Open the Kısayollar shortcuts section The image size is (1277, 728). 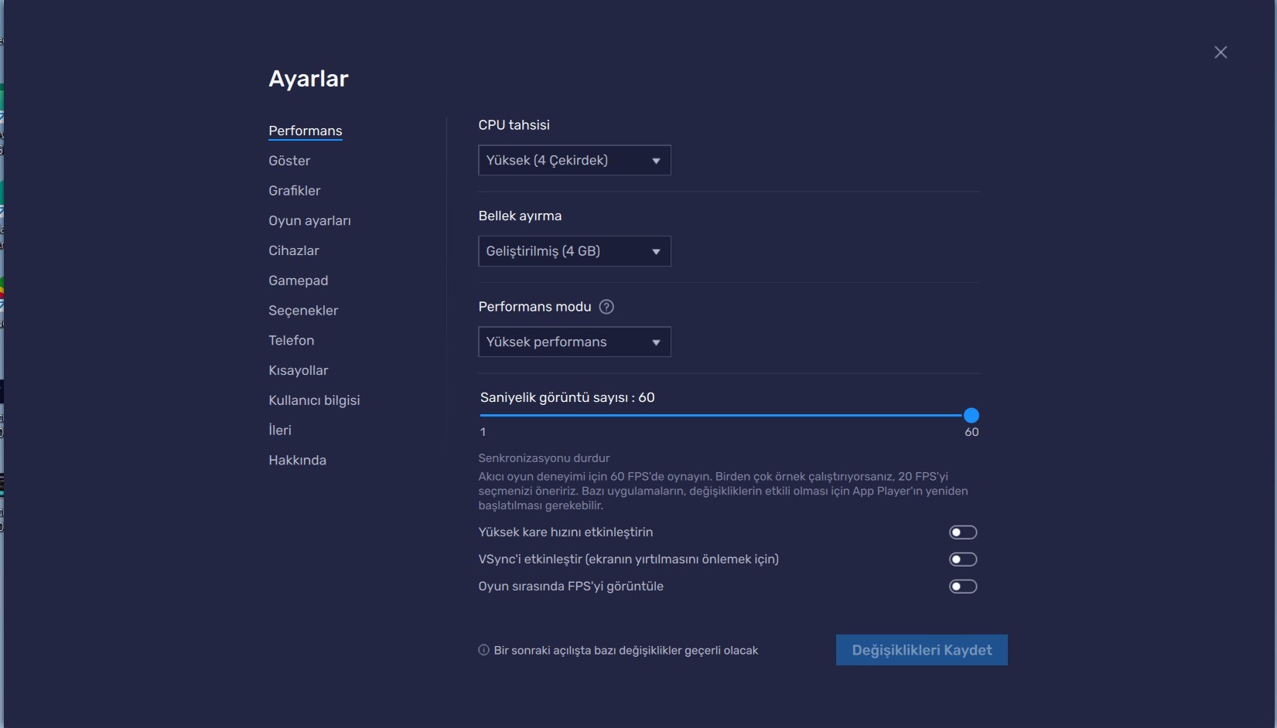click(298, 370)
